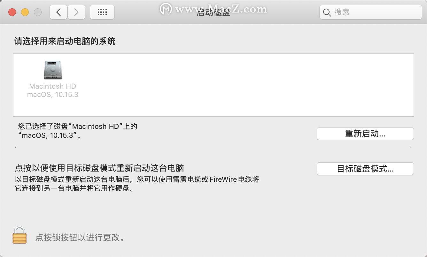This screenshot has width=427, height=257.
Task: Close the window with the red button
Action: click(12, 12)
